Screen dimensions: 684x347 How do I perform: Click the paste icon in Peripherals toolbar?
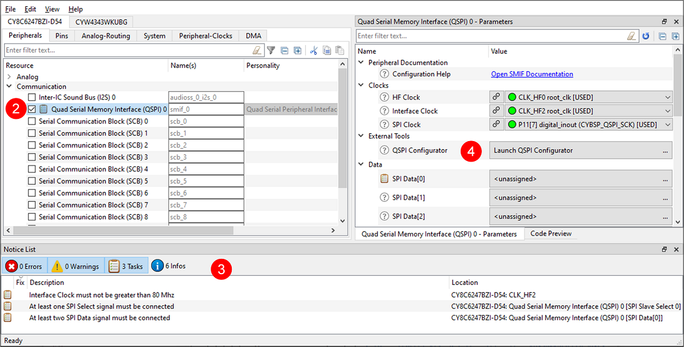339,50
